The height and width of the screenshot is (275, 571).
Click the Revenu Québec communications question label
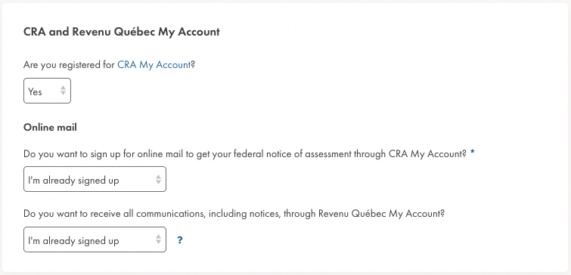(x=234, y=214)
